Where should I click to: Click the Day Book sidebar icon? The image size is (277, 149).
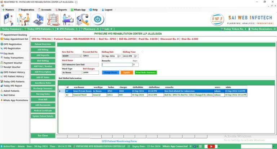point(2,53)
